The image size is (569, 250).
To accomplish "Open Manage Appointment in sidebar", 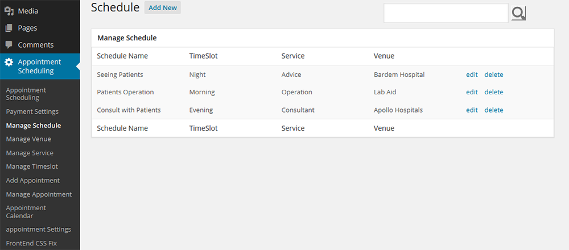I will pos(39,194).
